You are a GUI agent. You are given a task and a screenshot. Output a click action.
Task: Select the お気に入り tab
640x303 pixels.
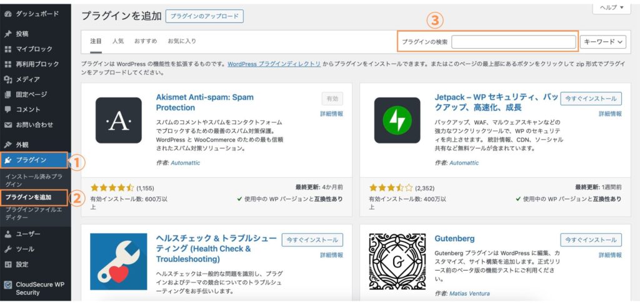(x=181, y=41)
